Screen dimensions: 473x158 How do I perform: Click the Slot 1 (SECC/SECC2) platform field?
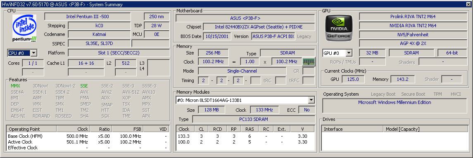pyautogui.click(x=119, y=53)
